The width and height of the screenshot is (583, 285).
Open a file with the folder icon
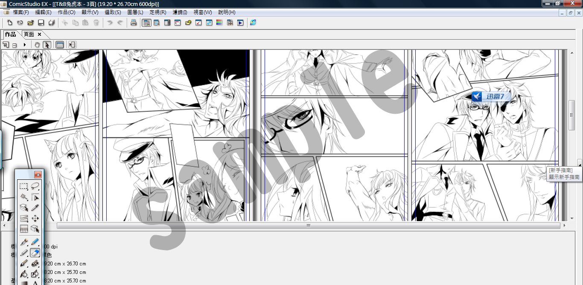coord(30,23)
